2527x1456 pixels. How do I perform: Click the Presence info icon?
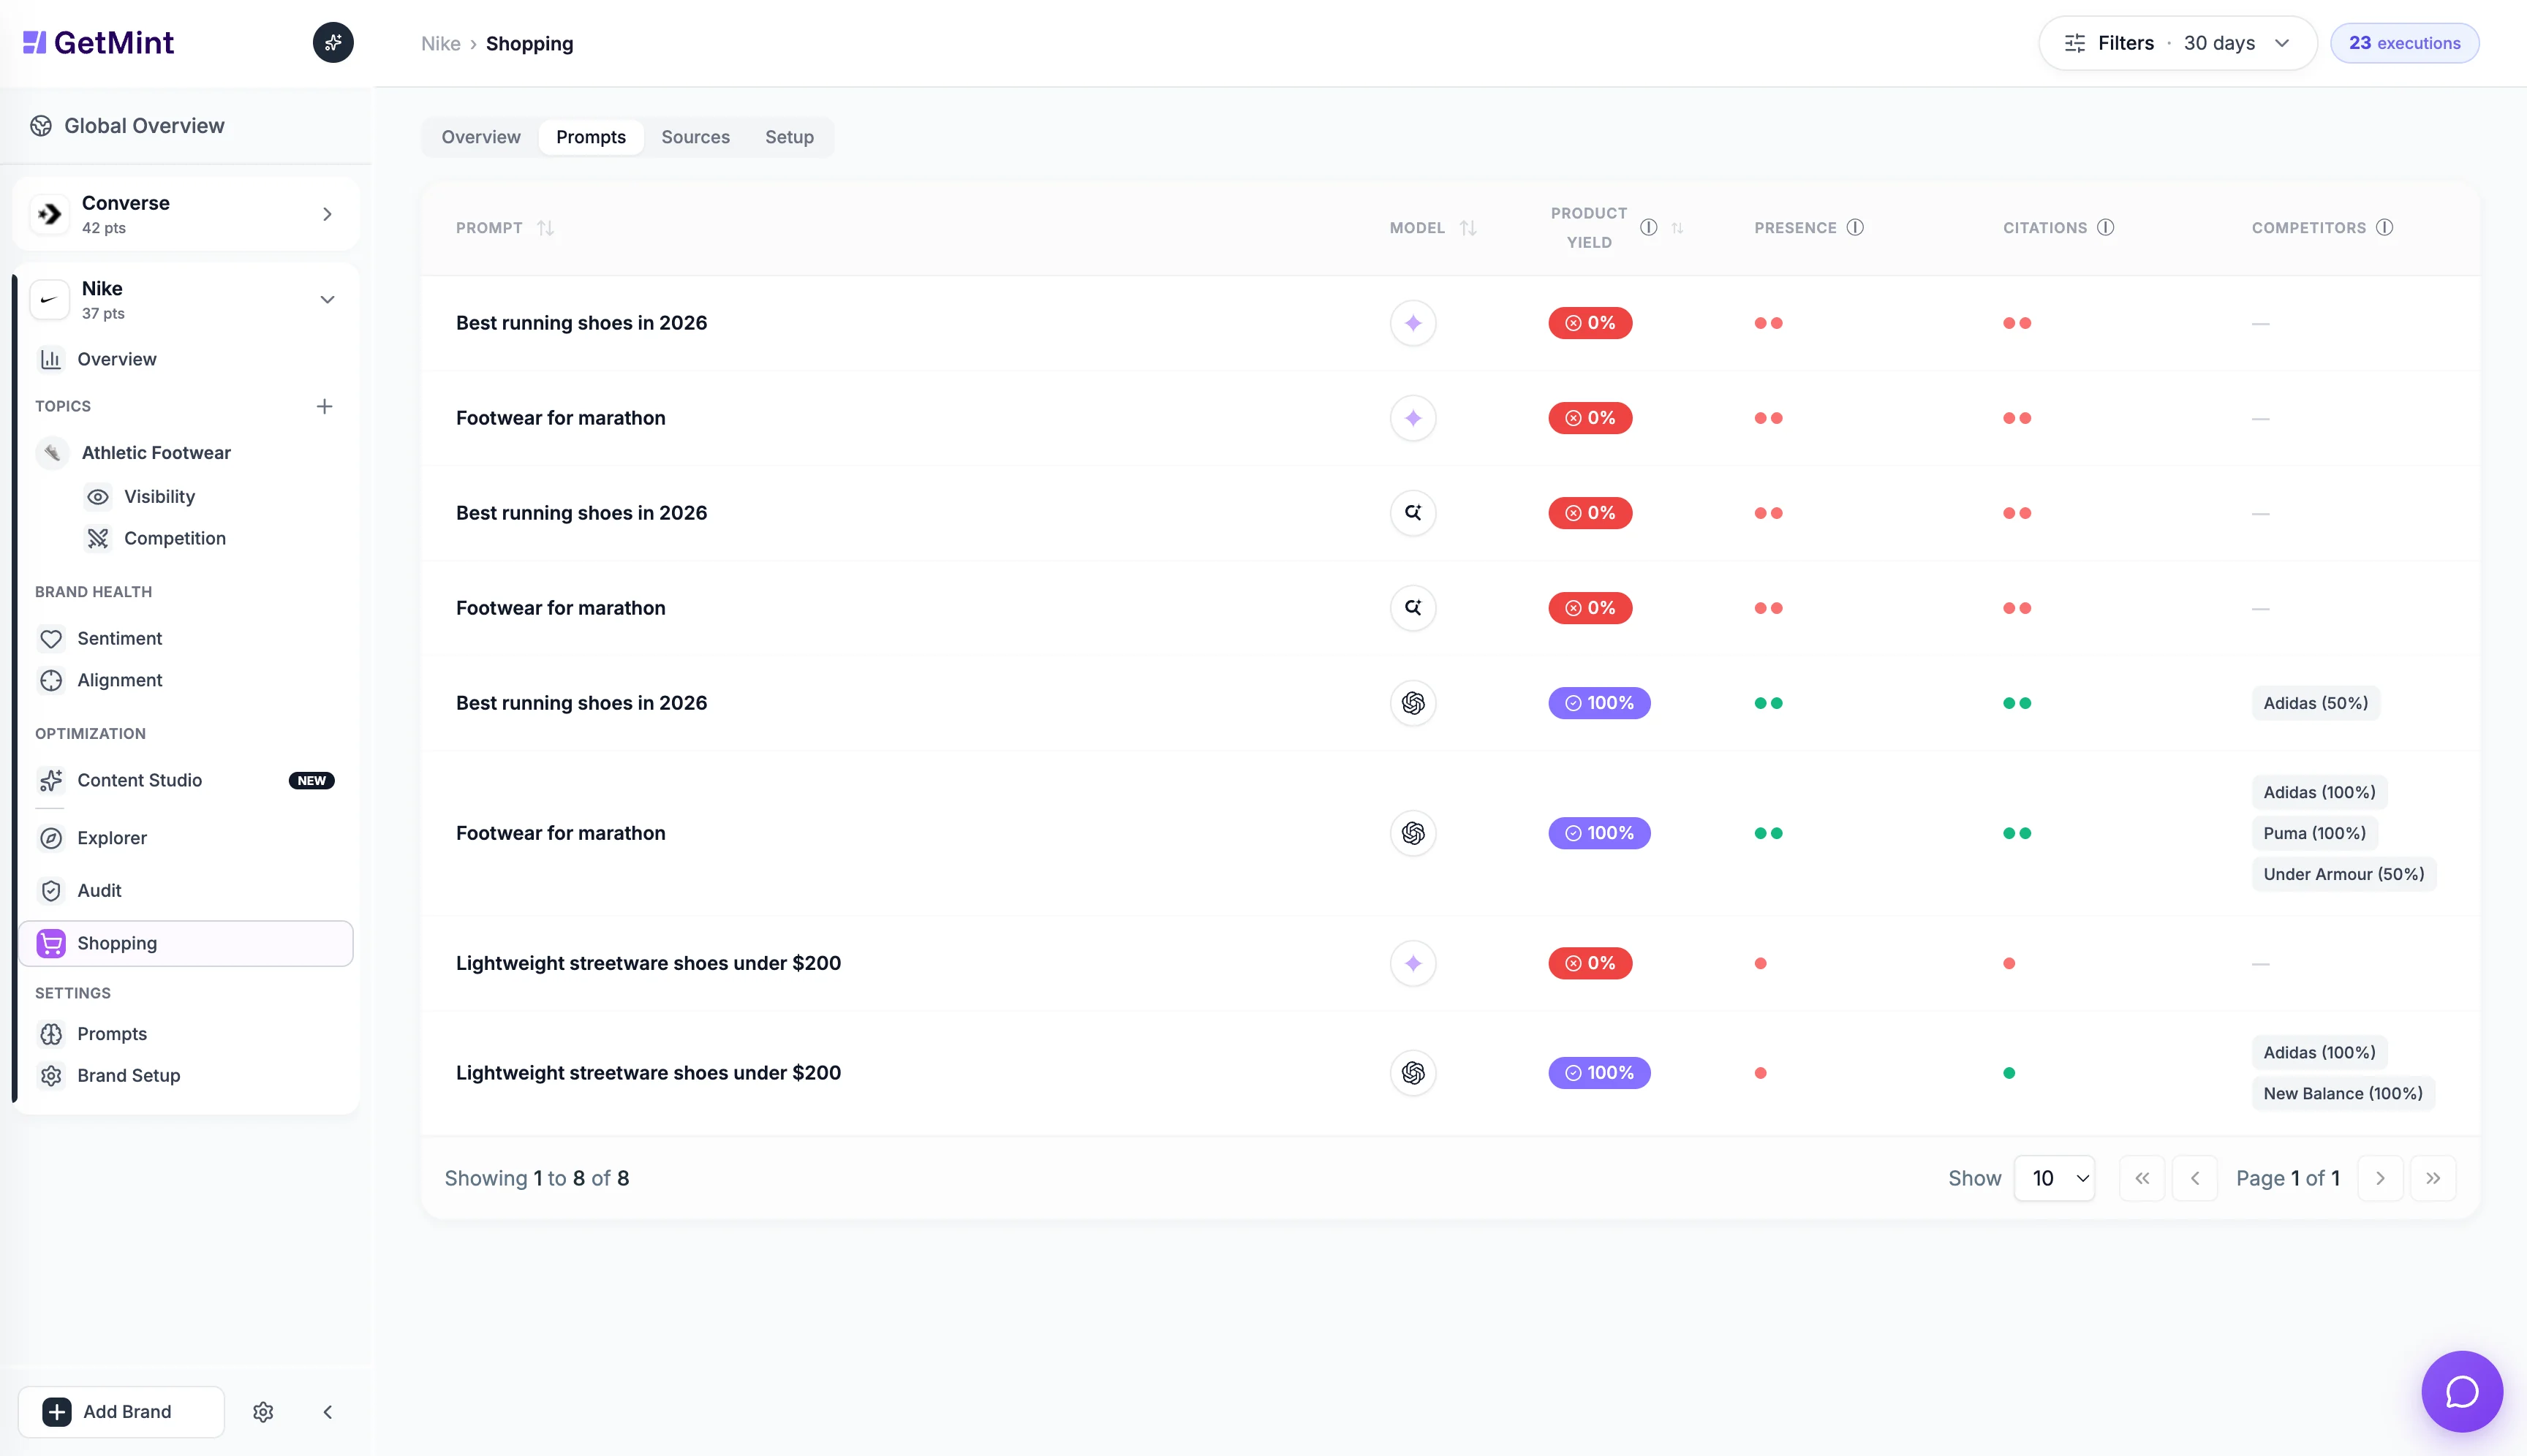(x=1856, y=228)
